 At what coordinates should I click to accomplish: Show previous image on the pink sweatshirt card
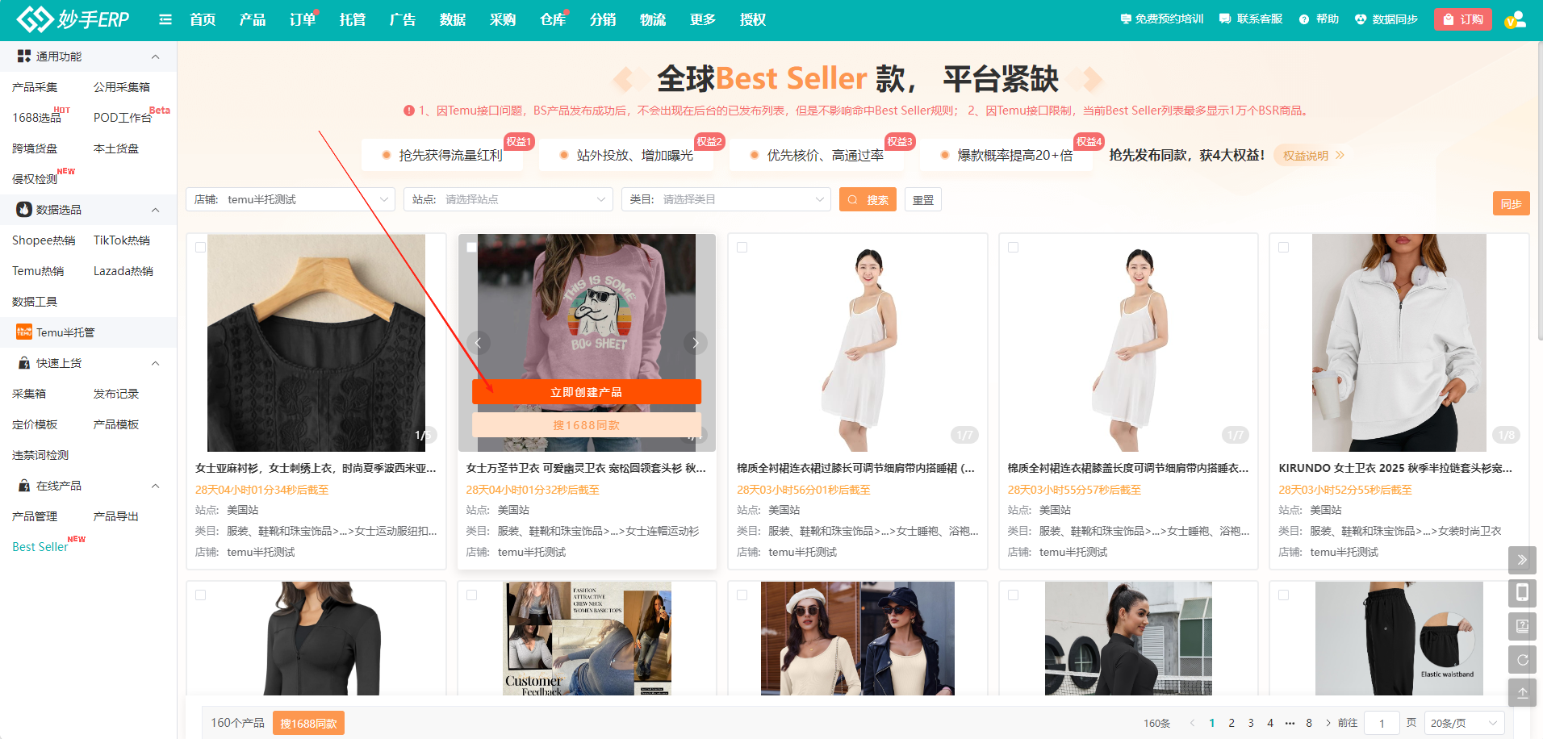[478, 343]
